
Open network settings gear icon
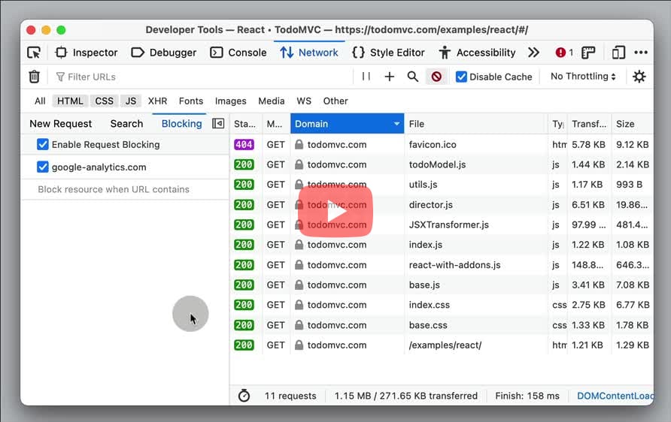[639, 77]
